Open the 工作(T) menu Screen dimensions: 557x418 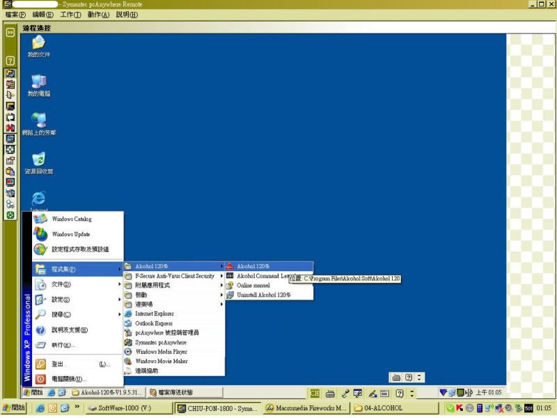click(70, 15)
